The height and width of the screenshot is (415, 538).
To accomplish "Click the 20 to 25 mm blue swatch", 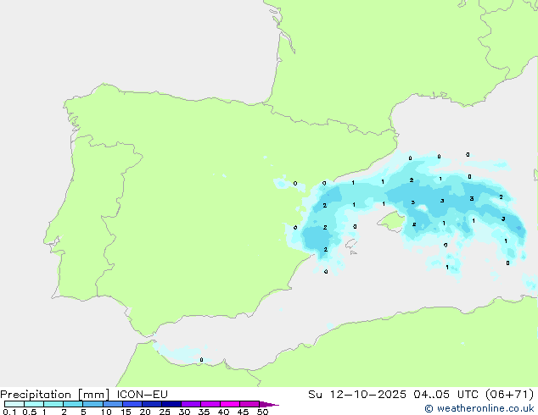I will [x=152, y=404].
